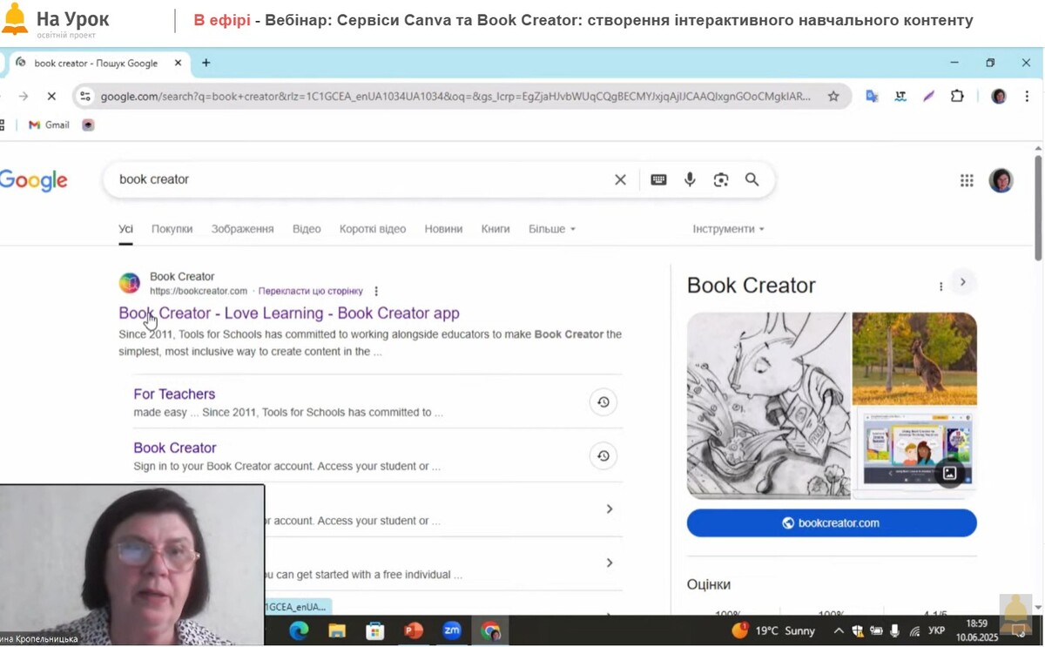Image resolution: width=1045 pixels, height=647 pixels.
Task: Open the rabbit sketch image thumbnail
Action: pyautogui.click(x=768, y=405)
